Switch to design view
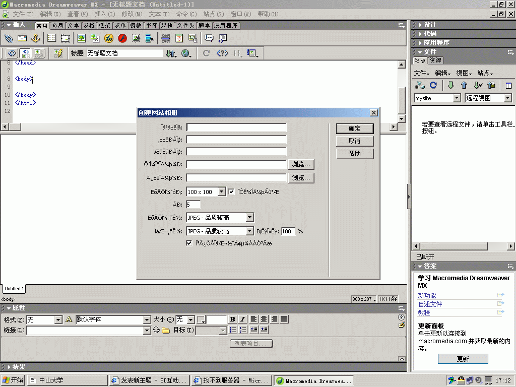The height and width of the screenshot is (387, 516). tap(39, 53)
